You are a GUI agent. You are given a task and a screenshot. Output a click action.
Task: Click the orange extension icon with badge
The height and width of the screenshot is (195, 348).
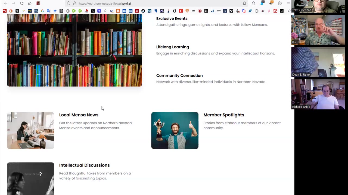[271, 3]
